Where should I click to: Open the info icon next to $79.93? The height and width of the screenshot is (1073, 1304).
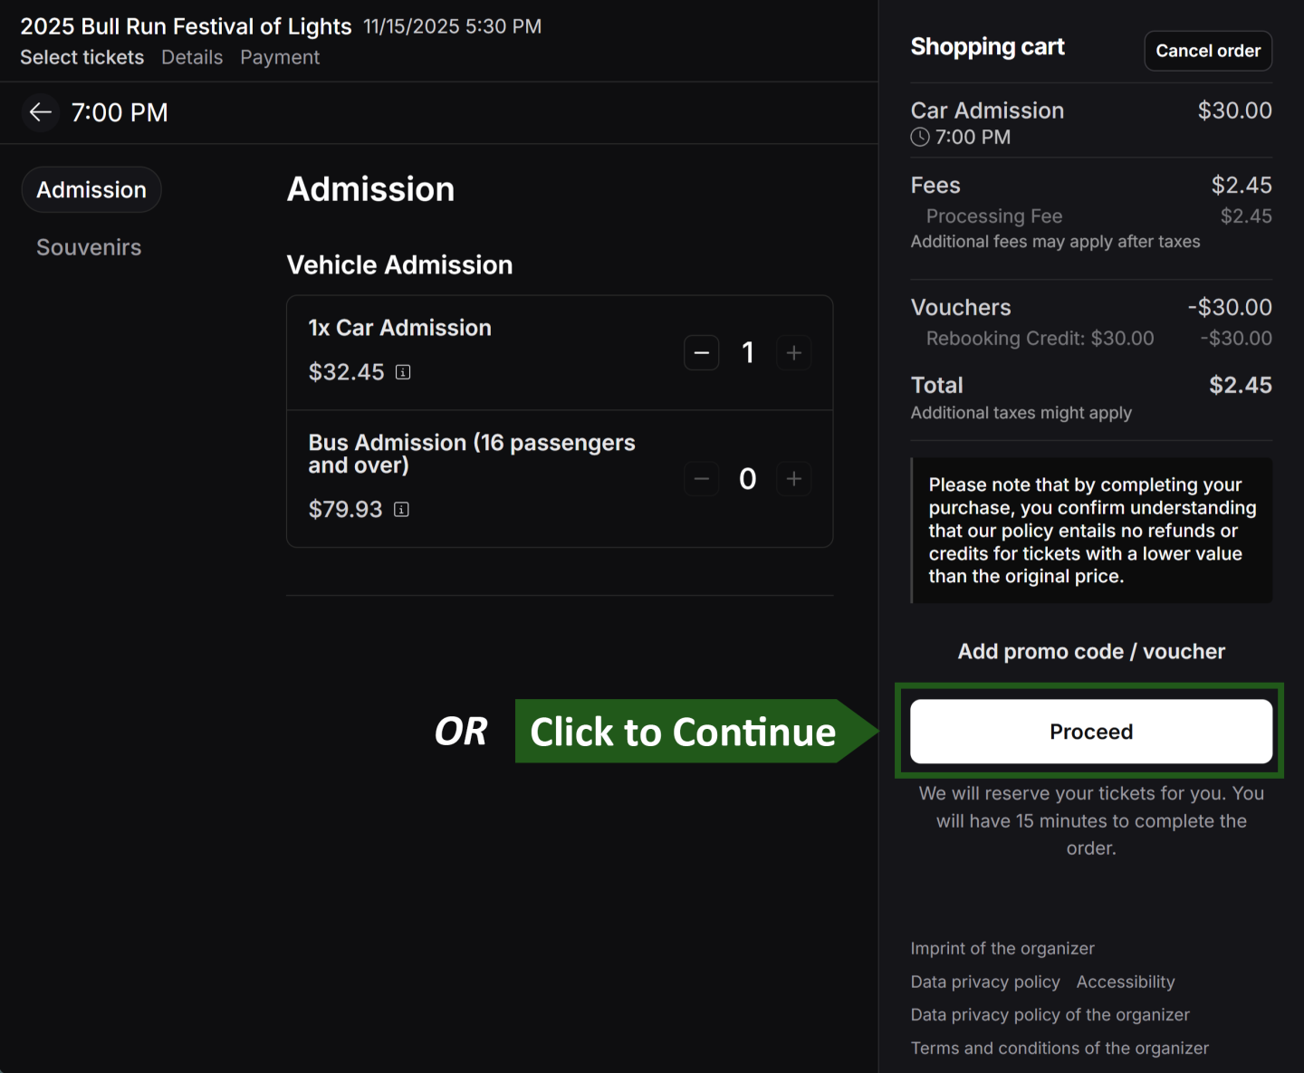401,510
